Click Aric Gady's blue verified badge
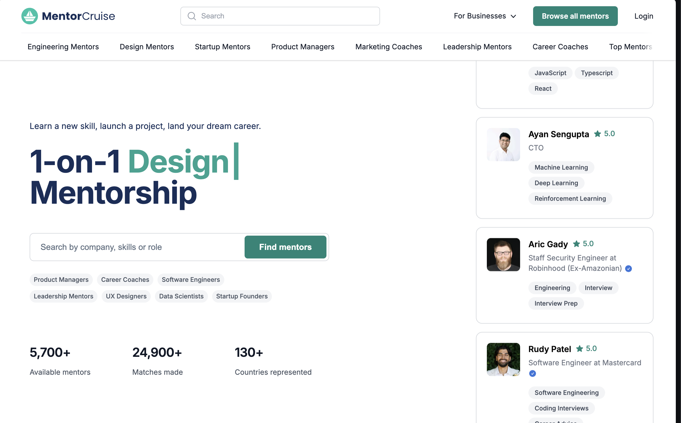The width and height of the screenshot is (681, 423). point(628,269)
